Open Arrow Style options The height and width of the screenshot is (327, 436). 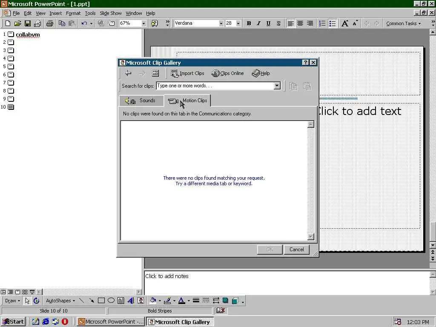(216, 301)
